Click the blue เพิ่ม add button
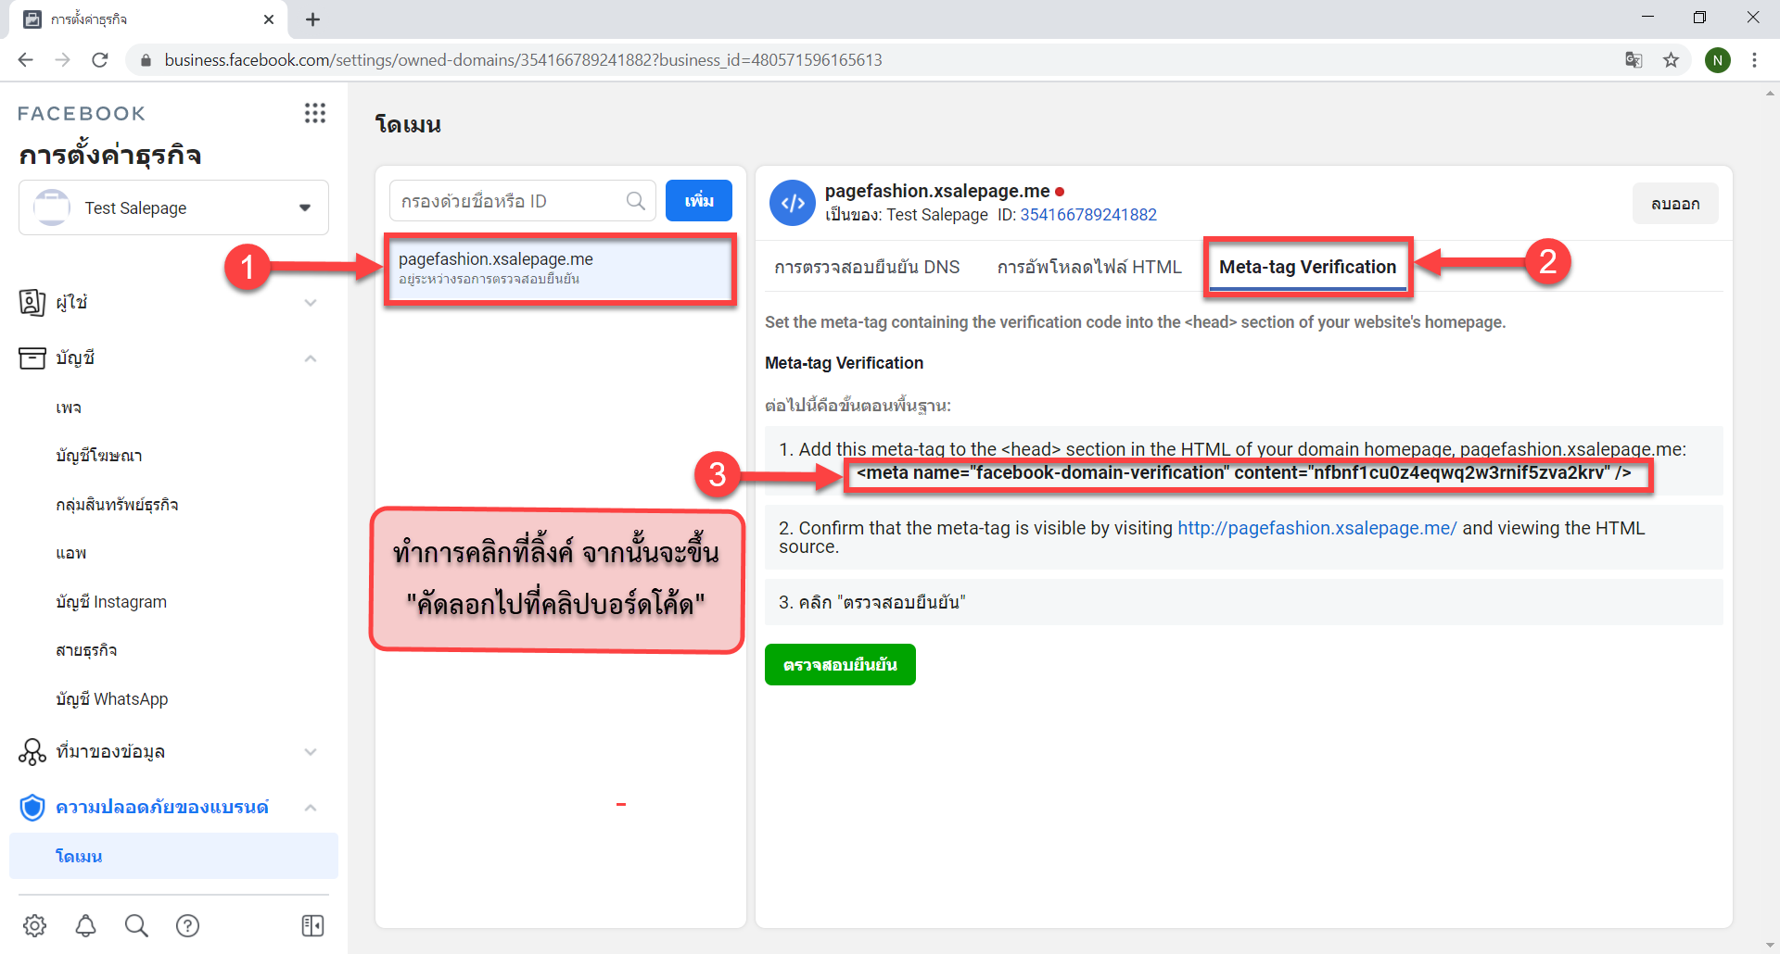The image size is (1780, 954). 699,200
